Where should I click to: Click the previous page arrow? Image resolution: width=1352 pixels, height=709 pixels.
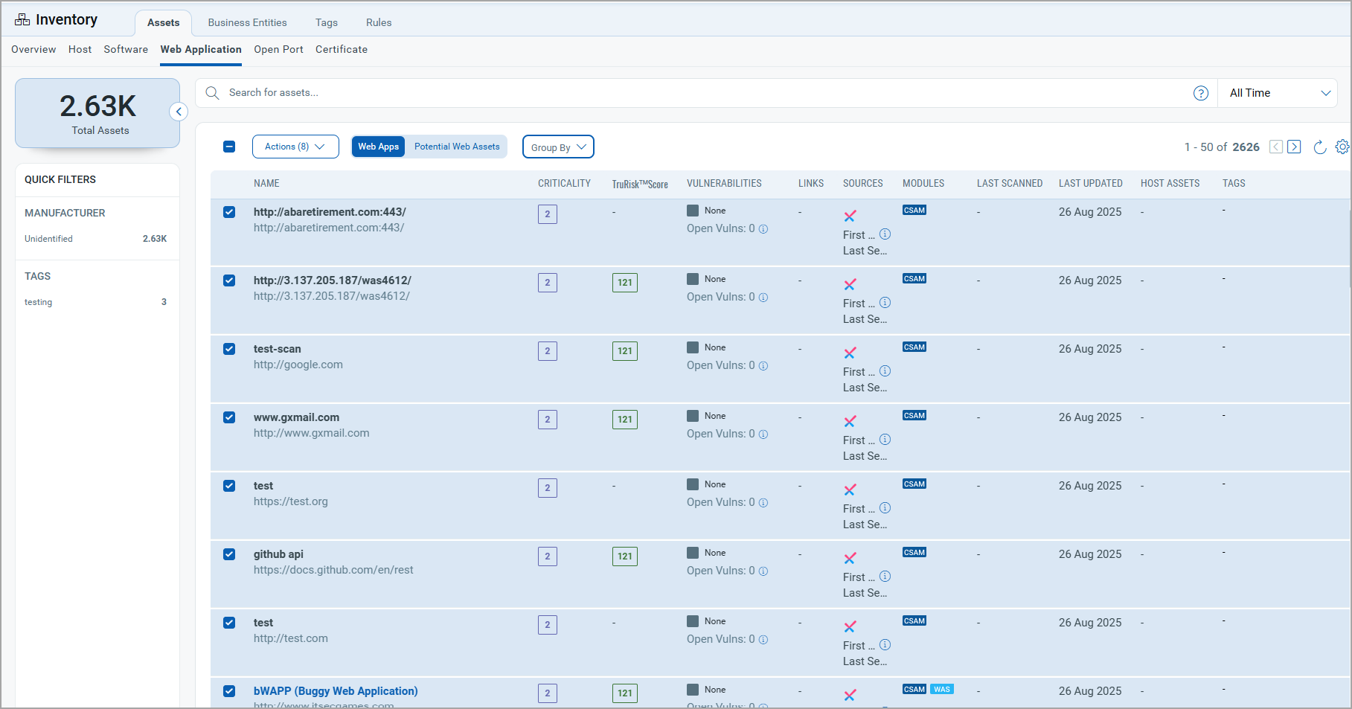tap(1275, 147)
